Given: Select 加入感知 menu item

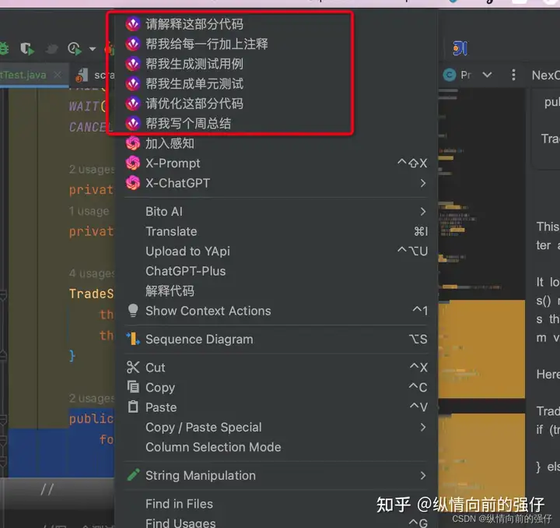Looking at the screenshot, I should tap(275, 143).
